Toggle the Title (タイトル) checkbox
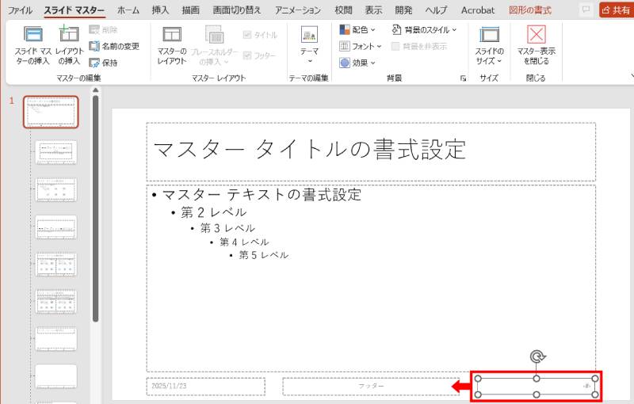634x404 pixels. pos(247,35)
